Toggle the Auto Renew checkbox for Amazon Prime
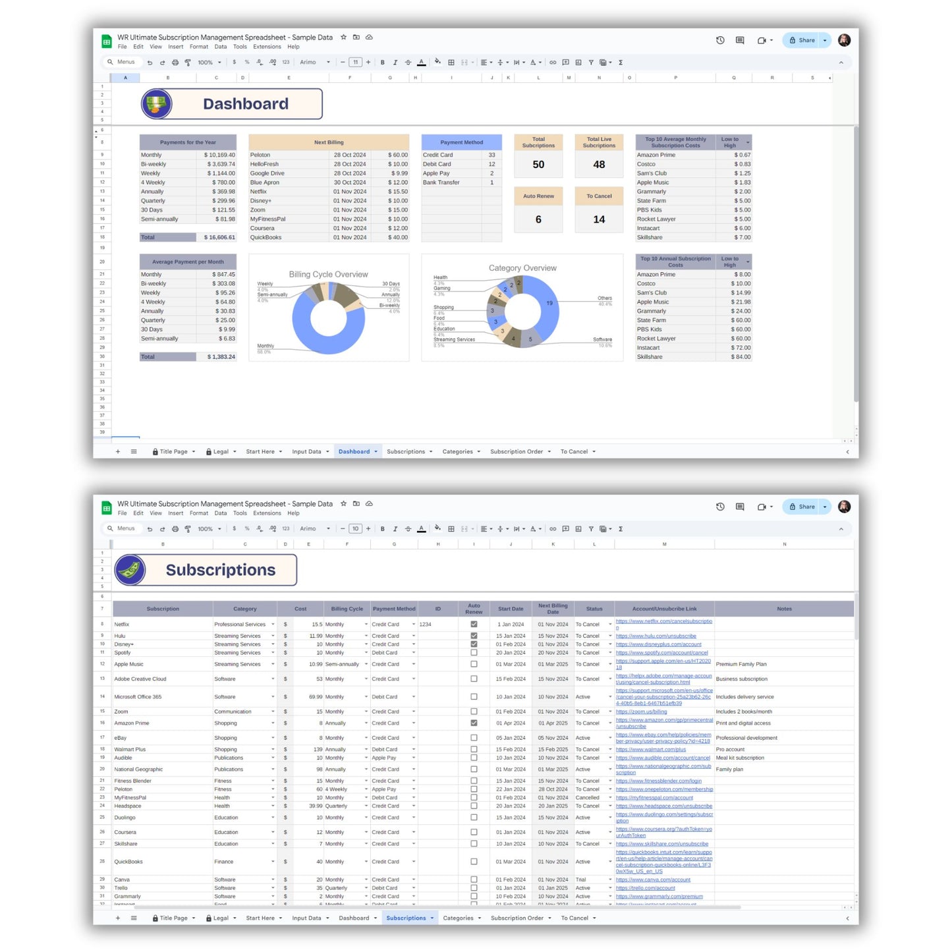The width and height of the screenshot is (952, 952). coord(474,723)
